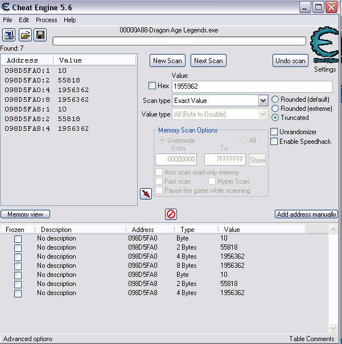This screenshot has height=344, width=342.
Task: Select Rounded (default) option
Action: pyautogui.click(x=275, y=100)
